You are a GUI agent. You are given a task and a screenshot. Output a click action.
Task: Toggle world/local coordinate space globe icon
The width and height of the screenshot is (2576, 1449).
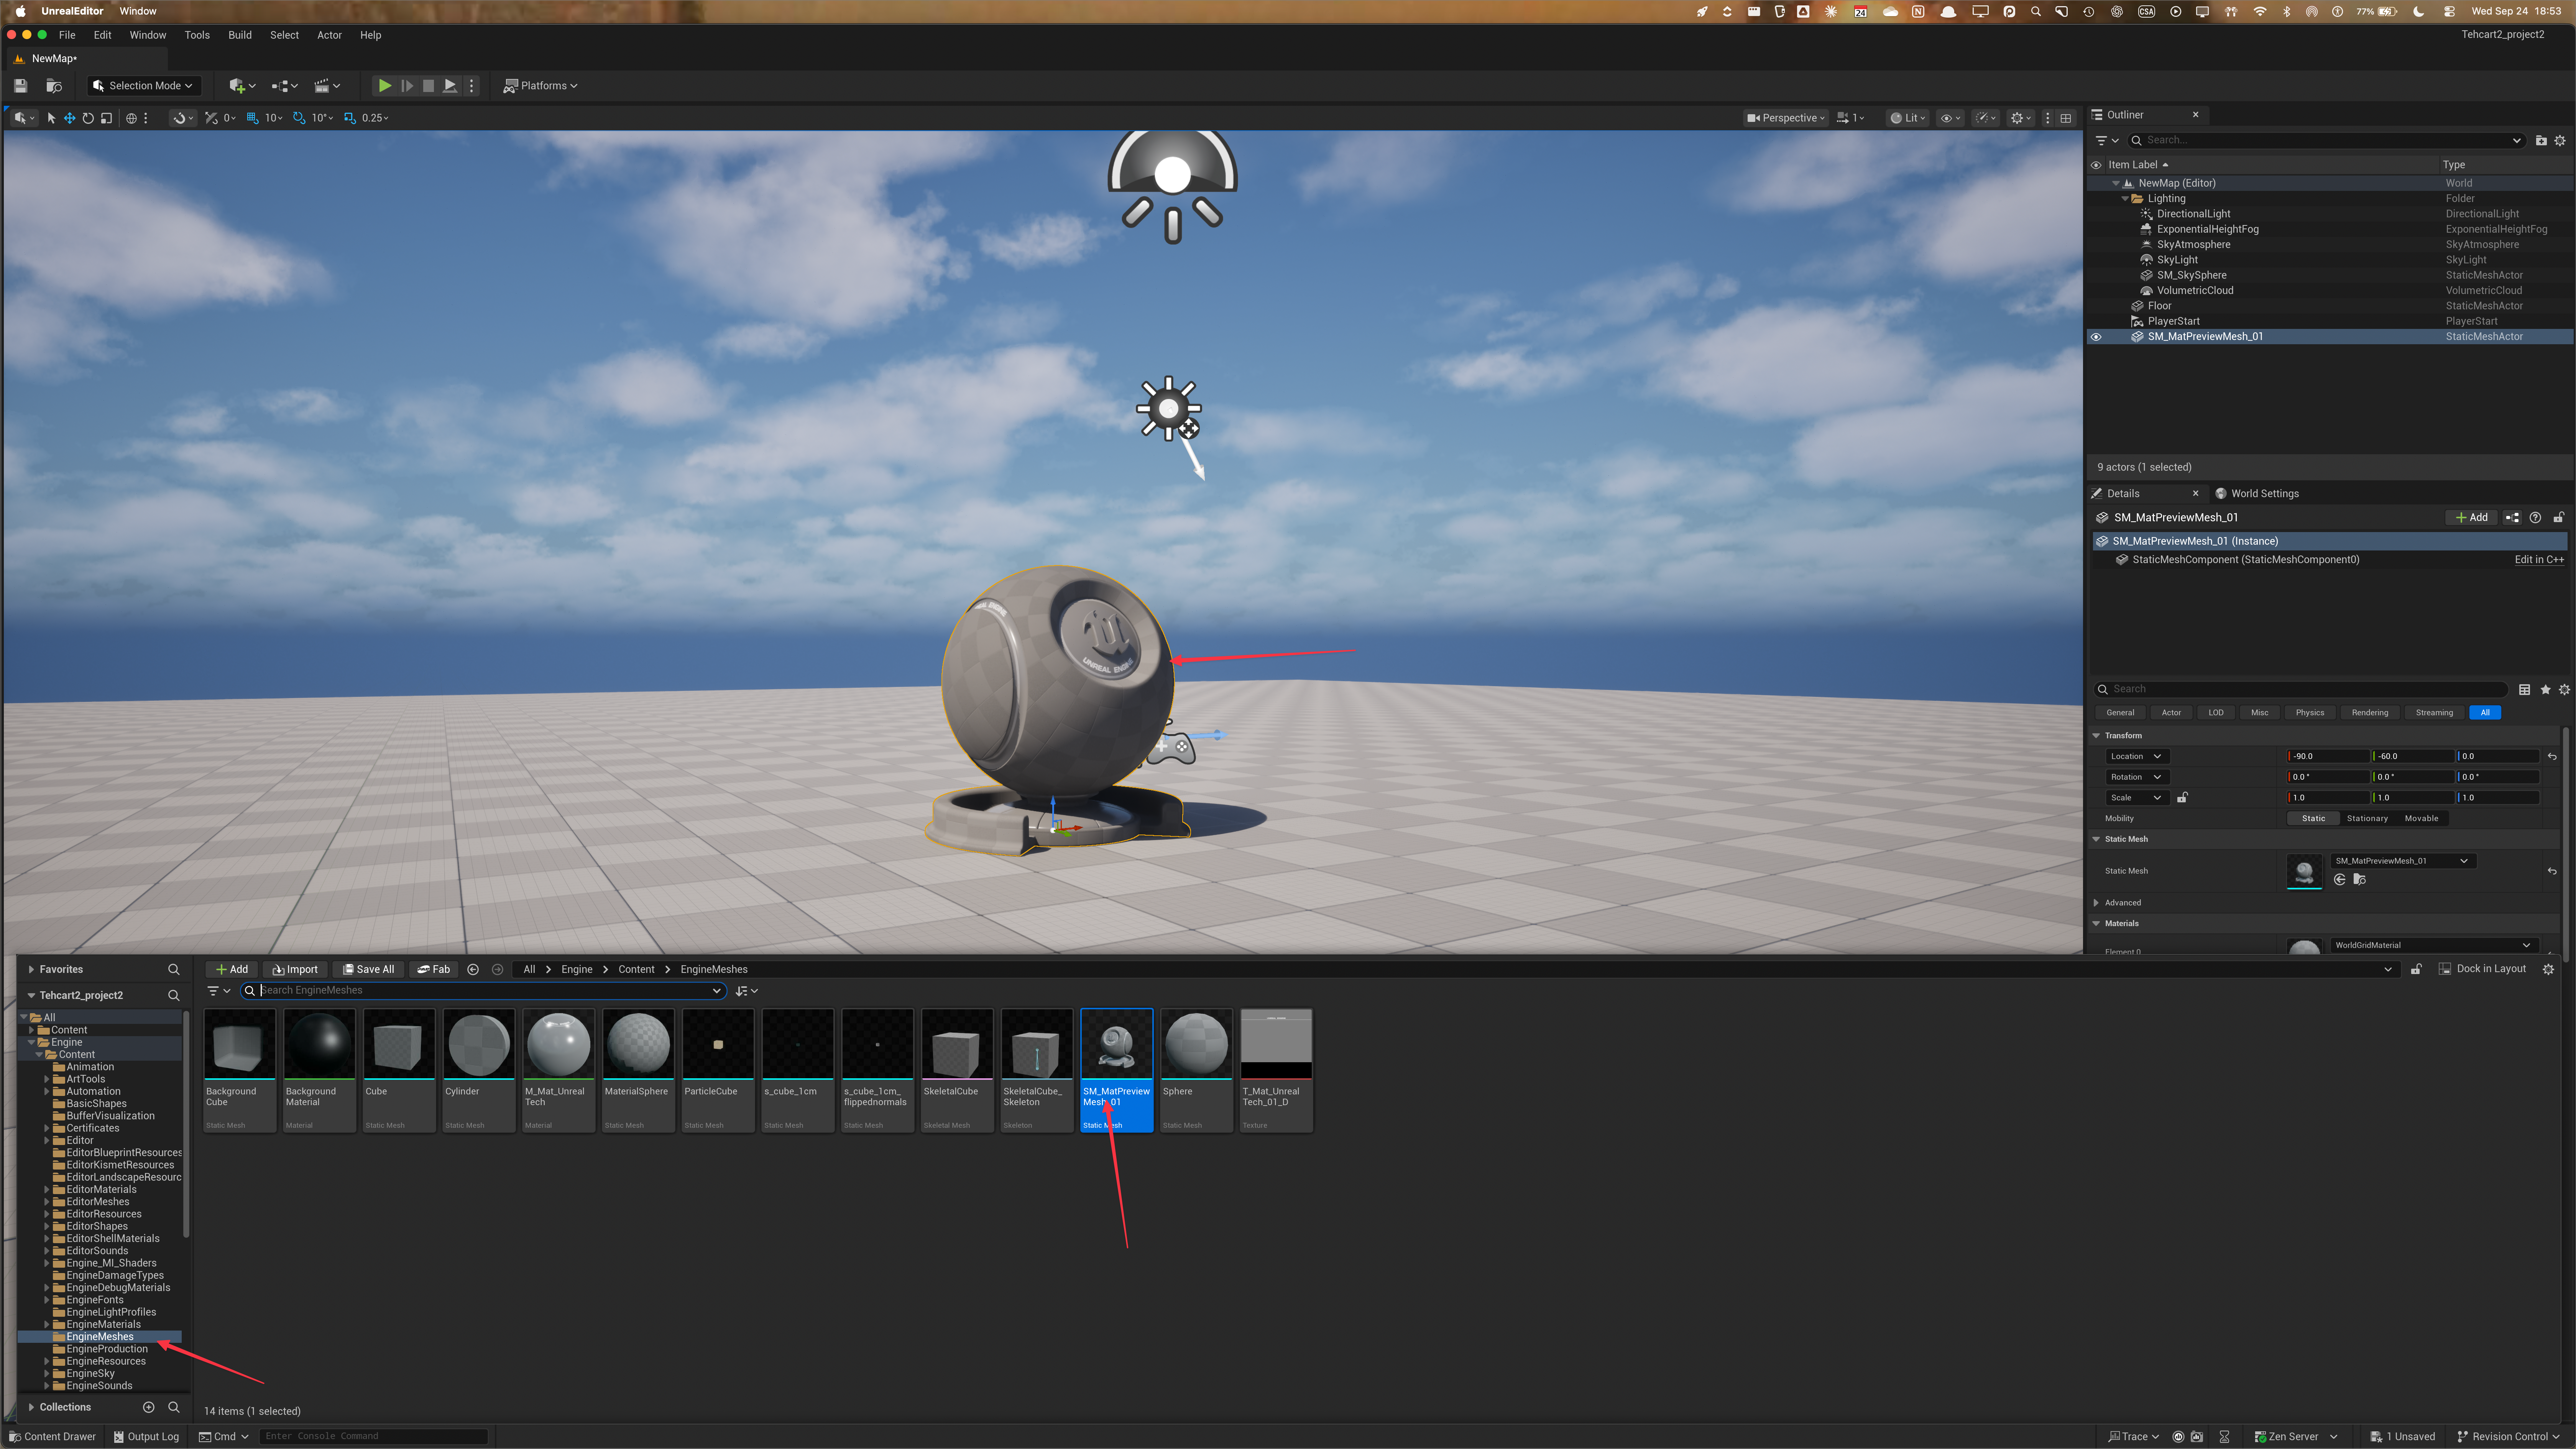(131, 118)
